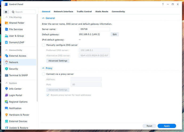This screenshot has width=184, height=132.
Task: Click the Reset button
Action: point(149,126)
